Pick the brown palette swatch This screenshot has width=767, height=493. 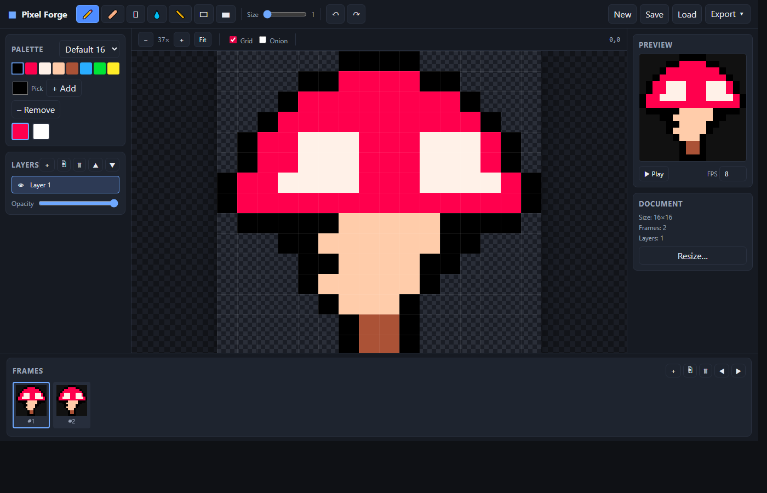tap(72, 68)
